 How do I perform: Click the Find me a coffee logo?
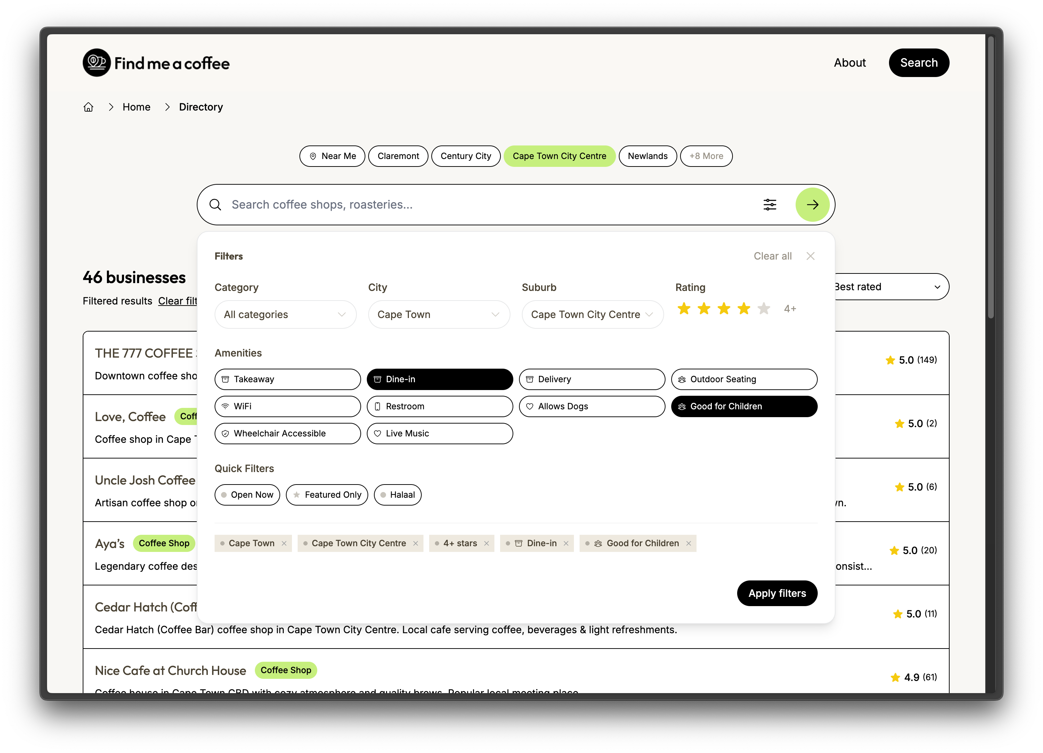156,62
